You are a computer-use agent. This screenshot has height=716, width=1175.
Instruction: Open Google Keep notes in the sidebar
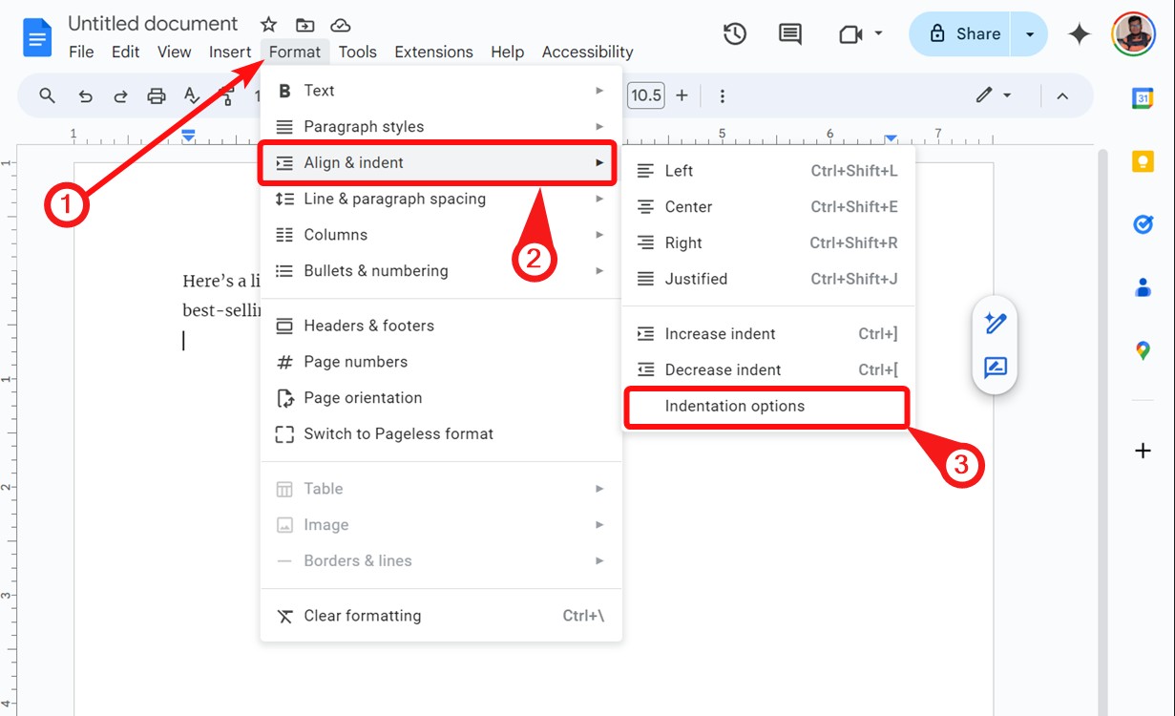point(1144,160)
